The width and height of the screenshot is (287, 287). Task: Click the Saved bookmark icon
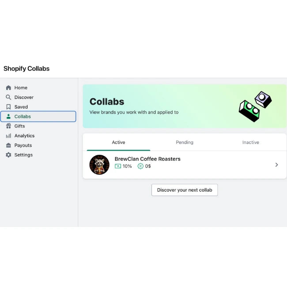click(x=8, y=107)
